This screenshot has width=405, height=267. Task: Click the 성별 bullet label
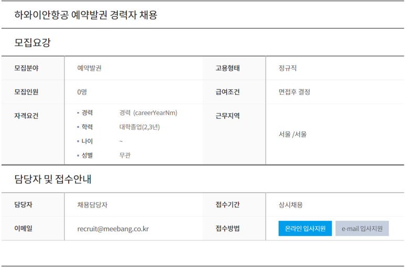(x=87, y=155)
